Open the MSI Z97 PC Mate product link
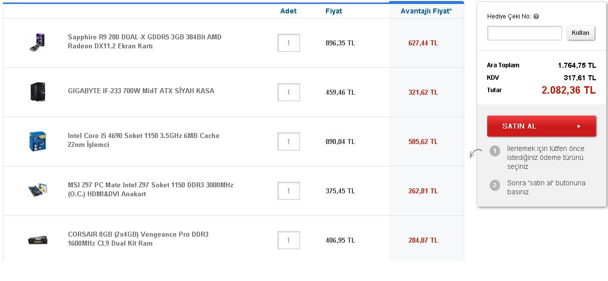This screenshot has height=281, width=608. point(150,189)
